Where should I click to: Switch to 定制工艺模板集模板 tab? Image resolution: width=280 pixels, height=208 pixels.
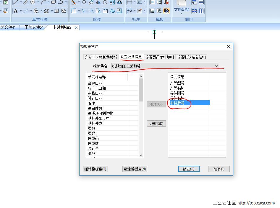tap(101, 57)
